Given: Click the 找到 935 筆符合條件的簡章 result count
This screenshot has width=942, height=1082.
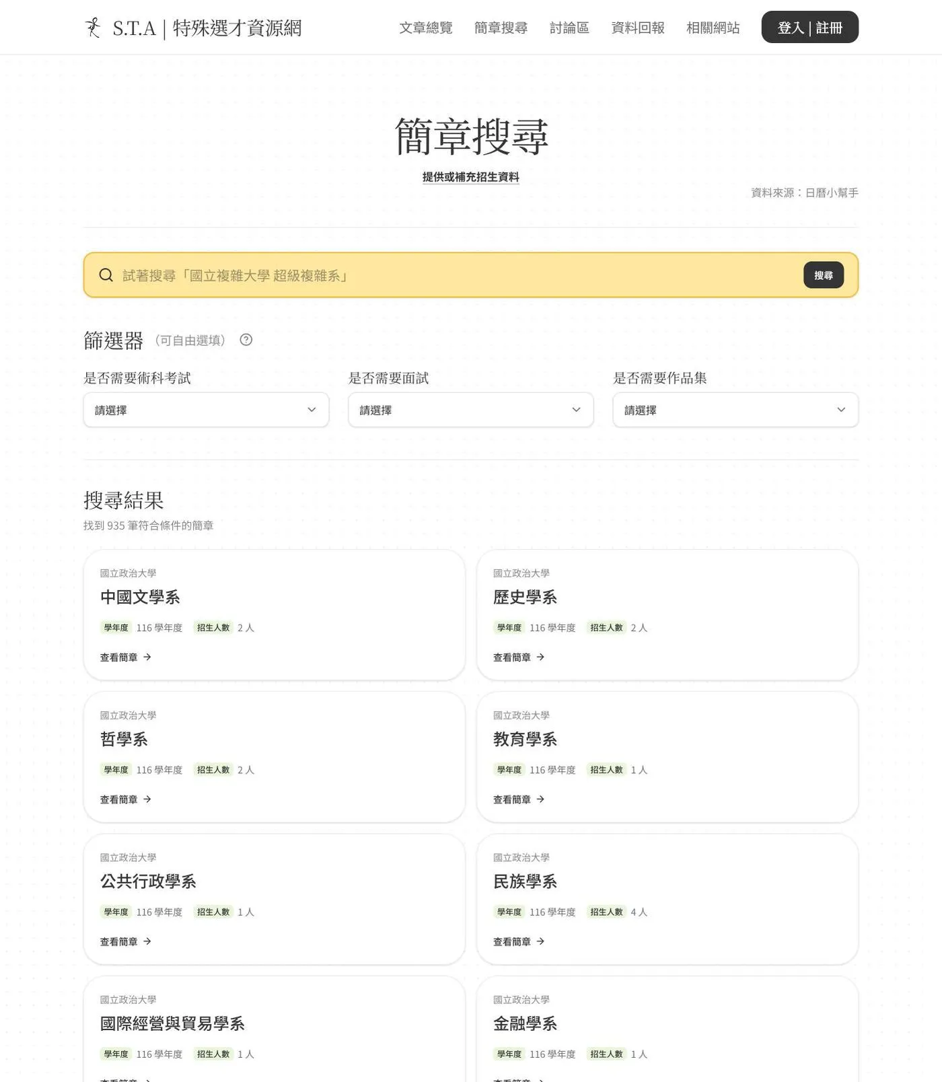Looking at the screenshot, I should point(148,526).
